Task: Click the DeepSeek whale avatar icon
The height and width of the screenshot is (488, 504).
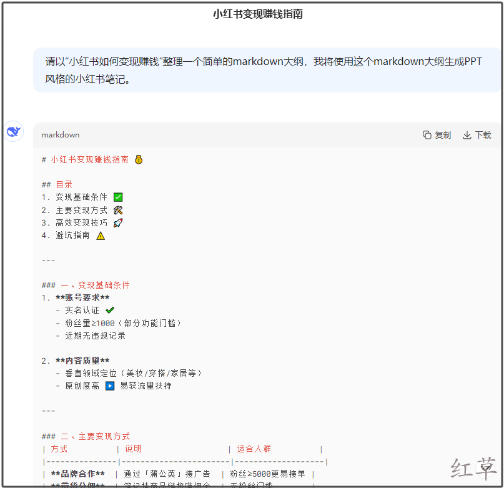Action: 14,131
